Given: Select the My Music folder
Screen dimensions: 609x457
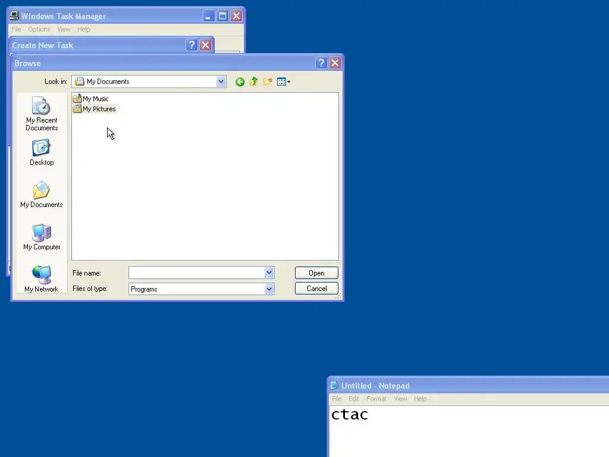Looking at the screenshot, I should (x=91, y=99).
